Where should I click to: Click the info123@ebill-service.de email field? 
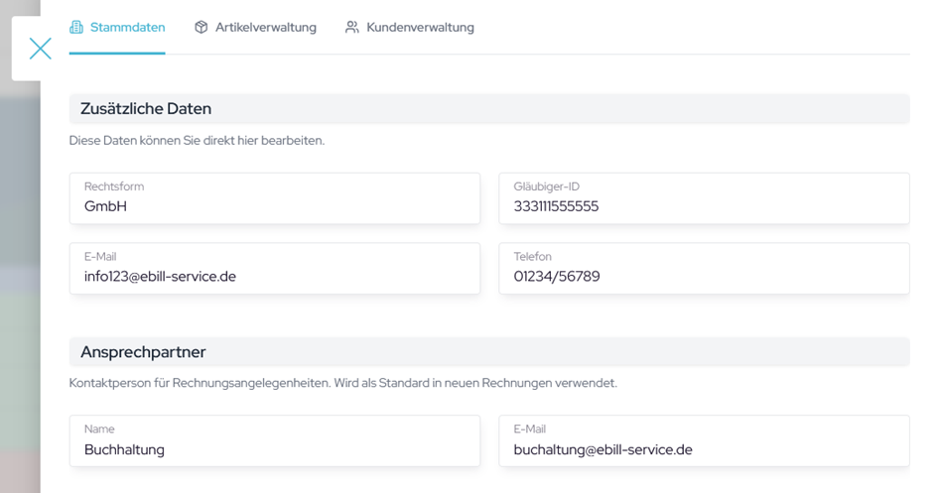pos(275,276)
